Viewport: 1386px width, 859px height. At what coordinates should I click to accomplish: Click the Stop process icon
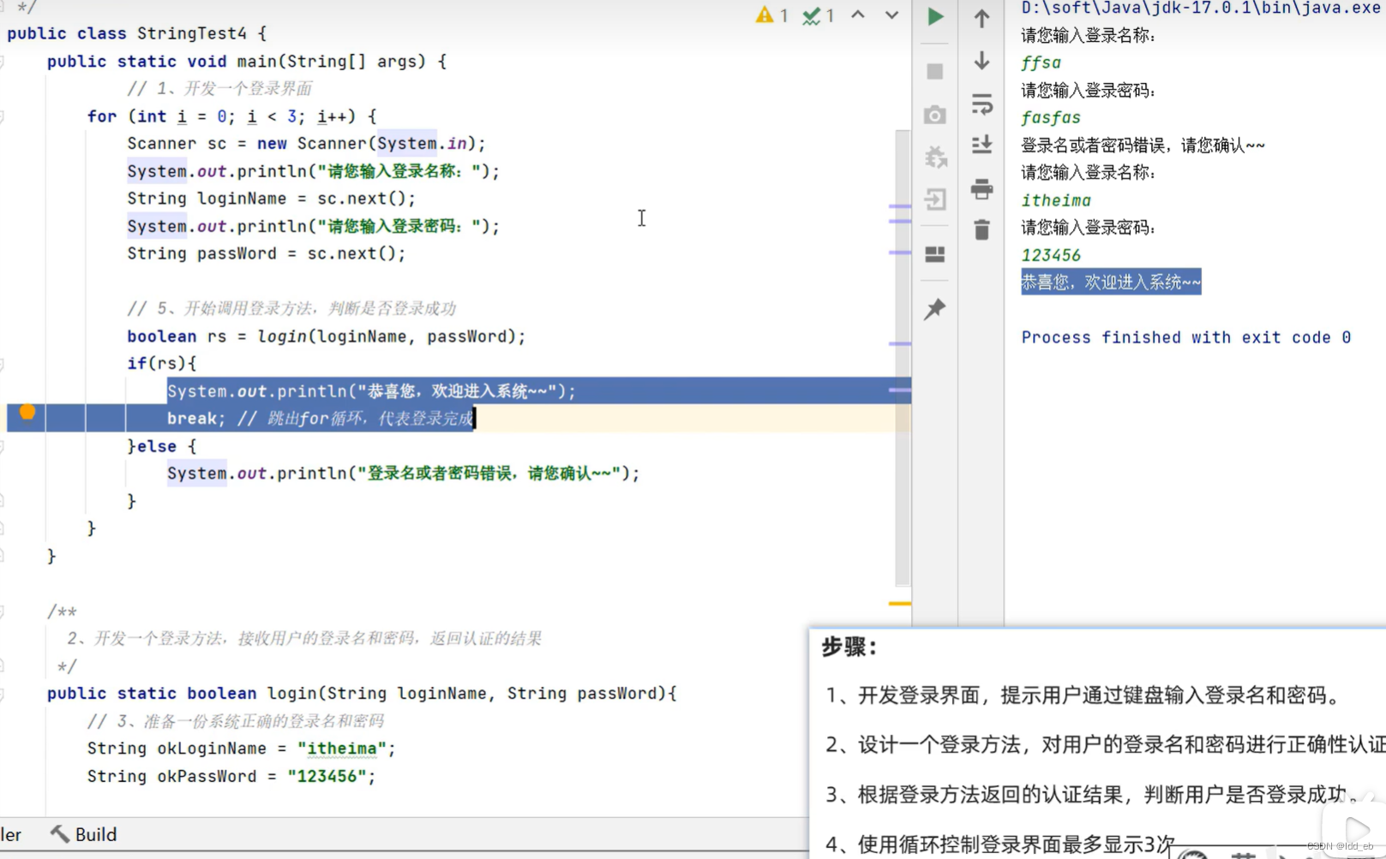pyautogui.click(x=935, y=71)
